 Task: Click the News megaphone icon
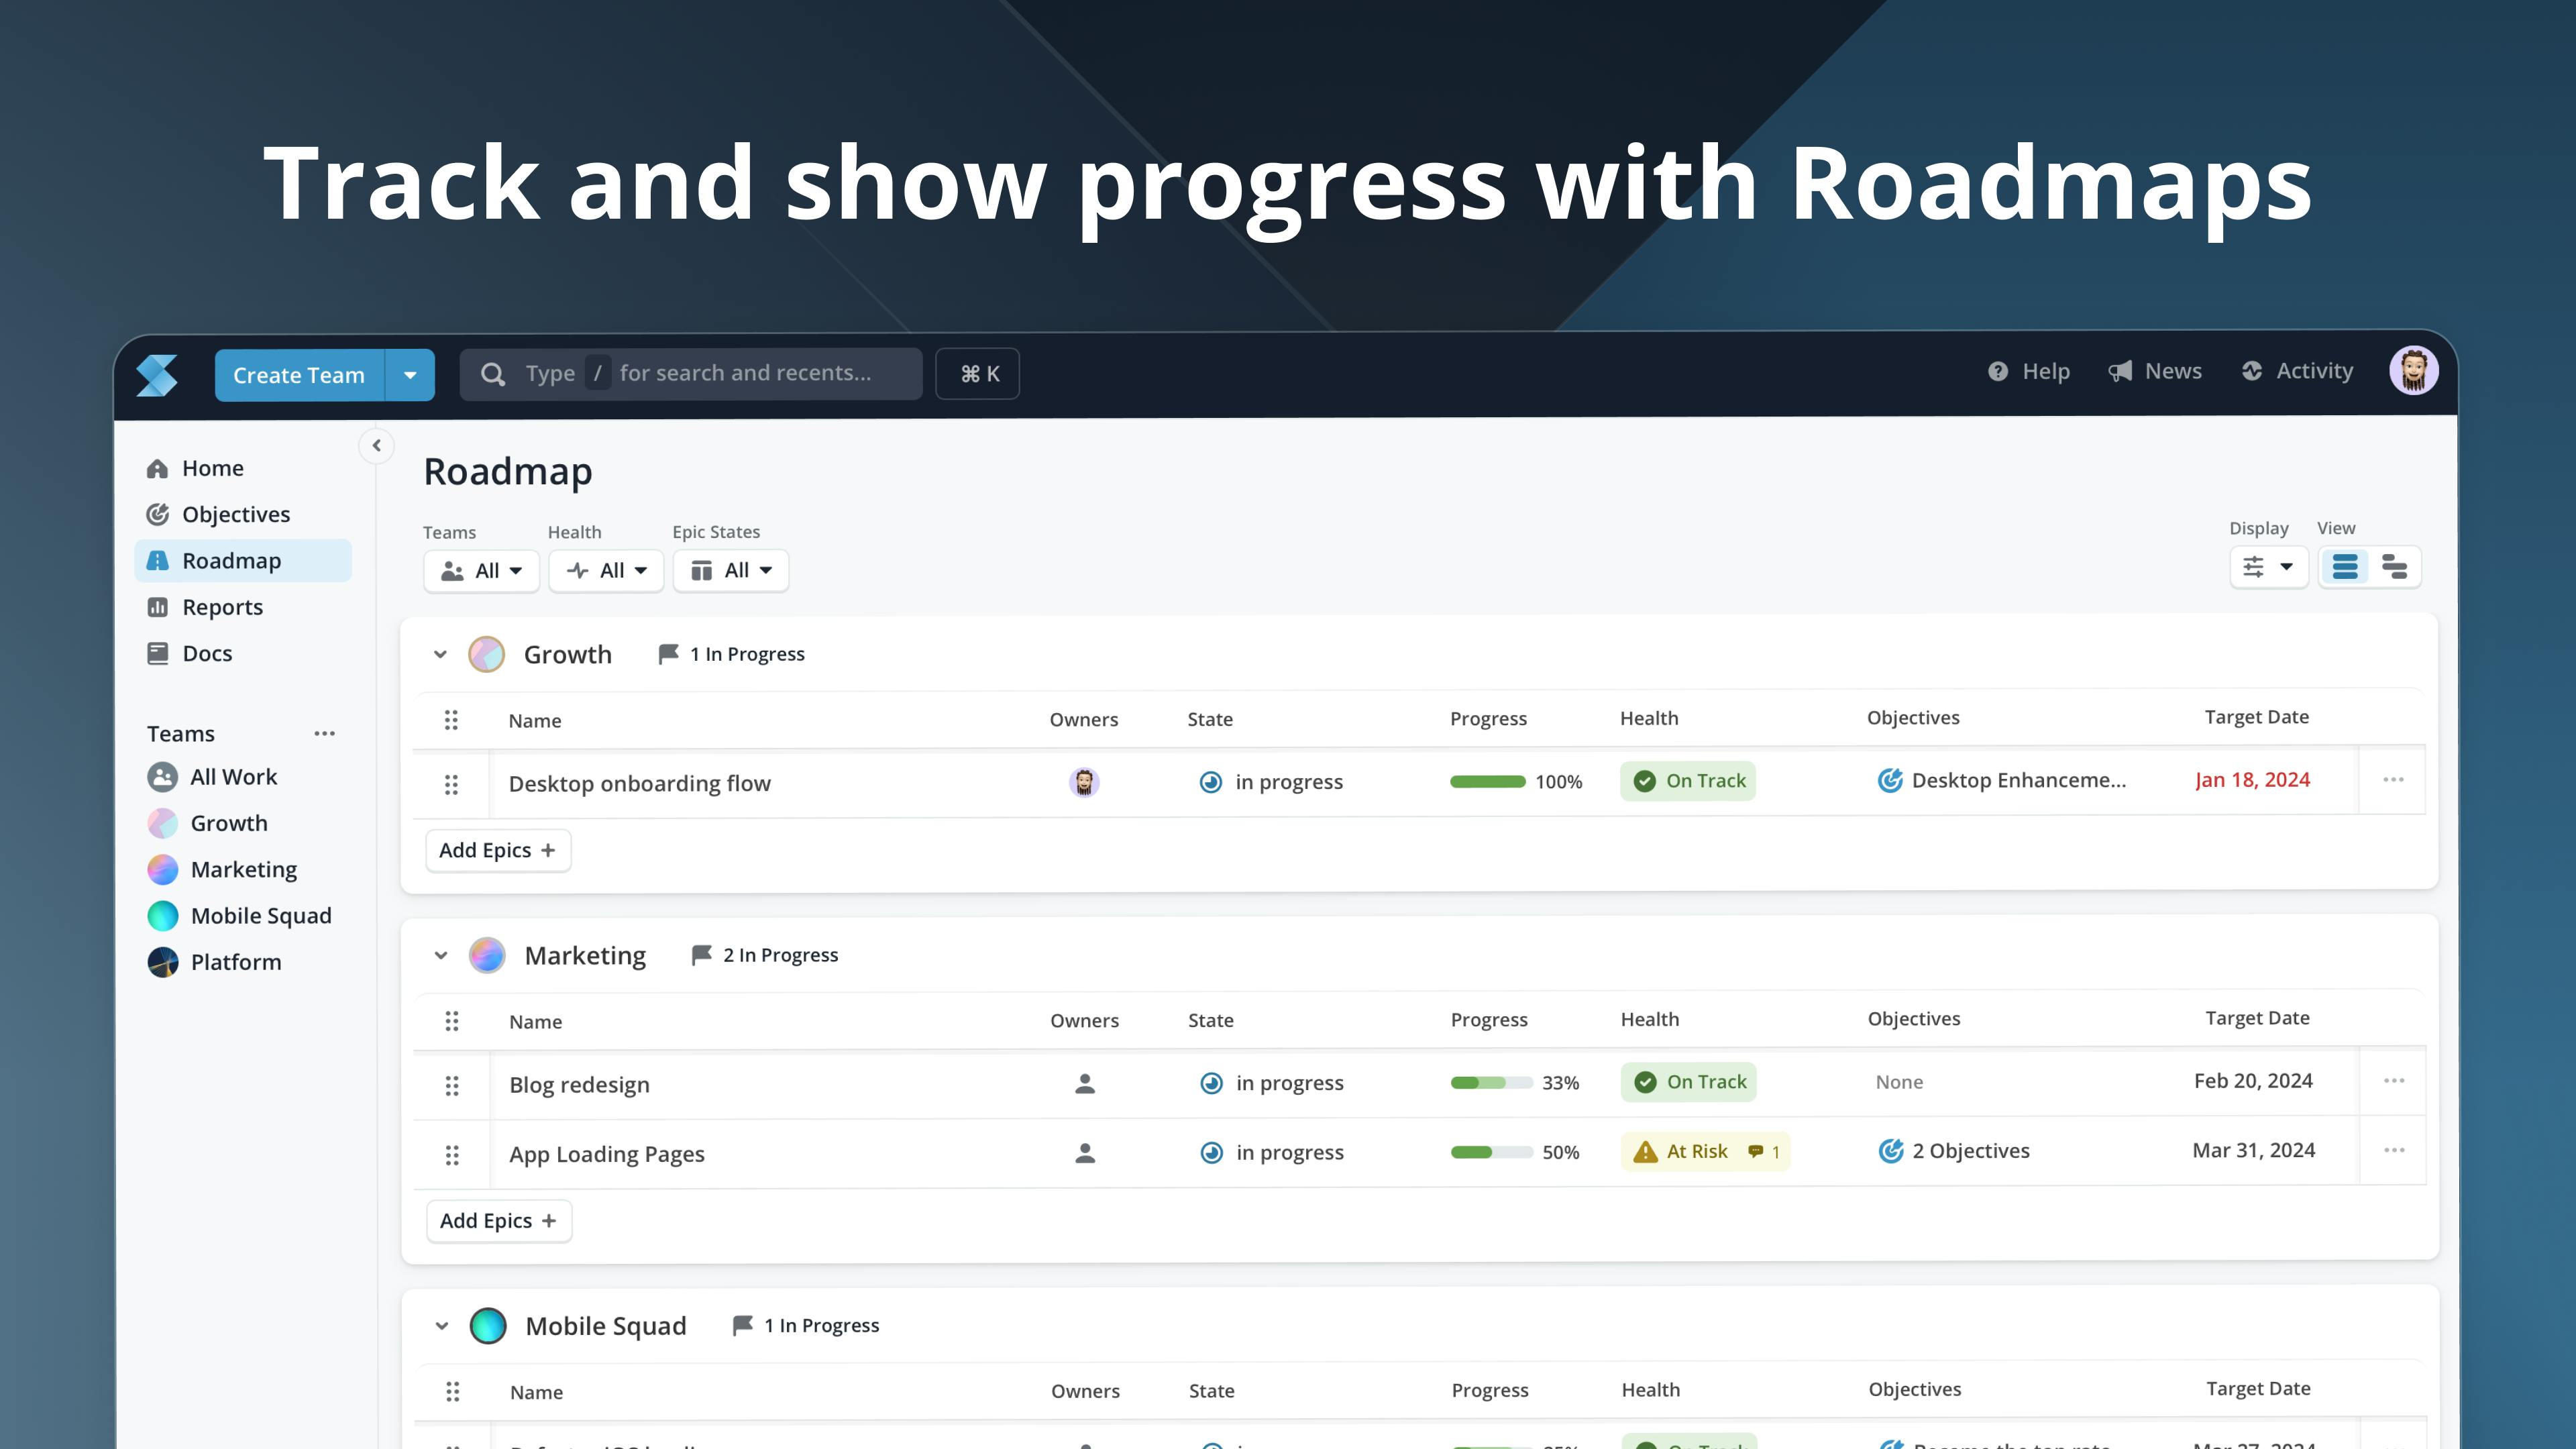2120,371
